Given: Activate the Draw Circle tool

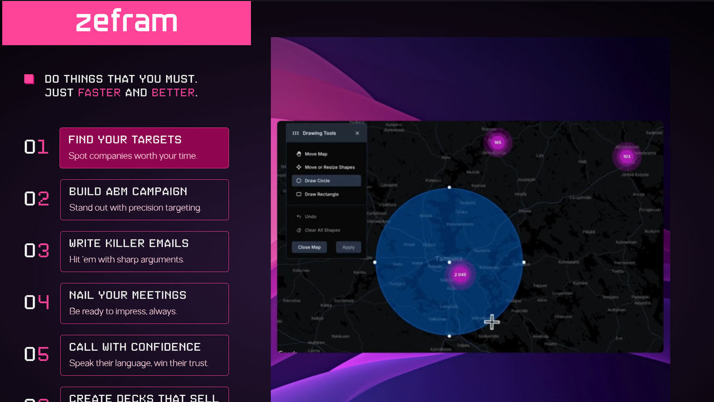Looking at the screenshot, I should pos(326,181).
